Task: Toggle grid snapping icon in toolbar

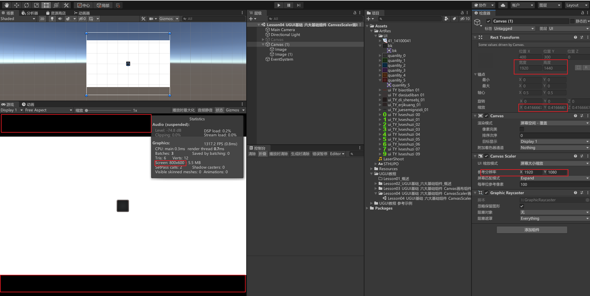Action: (x=118, y=5)
